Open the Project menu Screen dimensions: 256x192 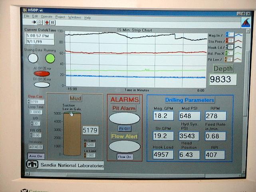60,17
